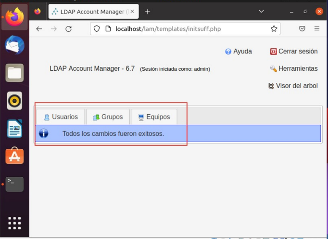Expand the list all tabs chevron
The width and height of the screenshot is (328, 239).
(261, 11)
